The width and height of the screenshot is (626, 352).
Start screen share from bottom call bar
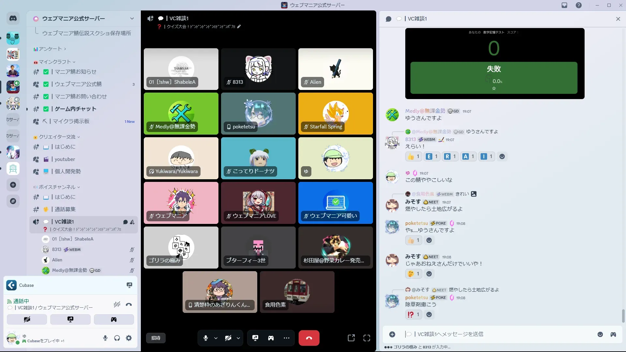255,338
